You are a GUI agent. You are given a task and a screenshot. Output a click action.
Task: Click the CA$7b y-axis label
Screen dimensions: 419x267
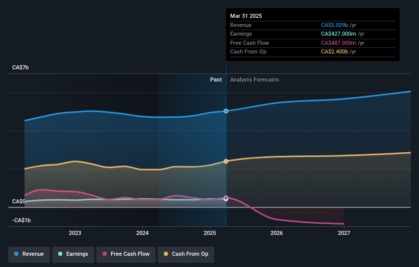click(x=20, y=67)
